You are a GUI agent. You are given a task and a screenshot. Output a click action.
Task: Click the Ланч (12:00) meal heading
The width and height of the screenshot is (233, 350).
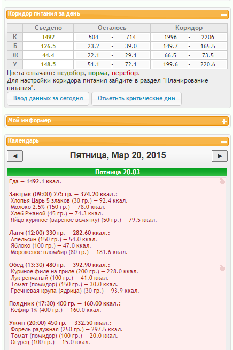coord(59,233)
